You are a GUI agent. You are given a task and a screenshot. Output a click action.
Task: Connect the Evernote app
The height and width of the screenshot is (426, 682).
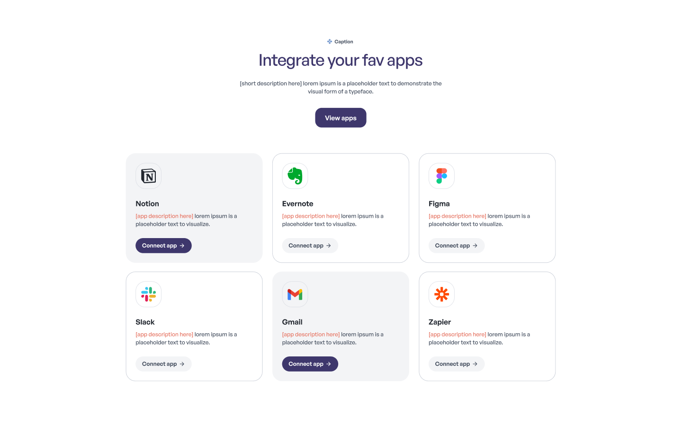(310, 246)
